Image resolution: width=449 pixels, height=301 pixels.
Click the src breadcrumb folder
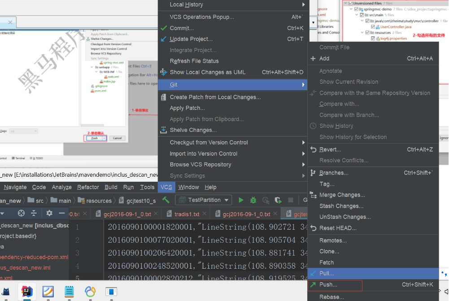(x=35, y=201)
